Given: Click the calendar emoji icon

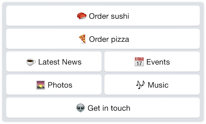Looking at the screenshot, I should click(x=139, y=62).
